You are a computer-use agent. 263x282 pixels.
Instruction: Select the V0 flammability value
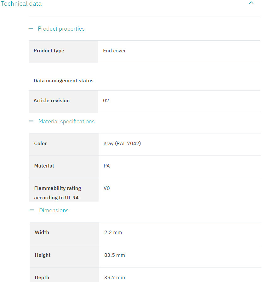(107, 188)
